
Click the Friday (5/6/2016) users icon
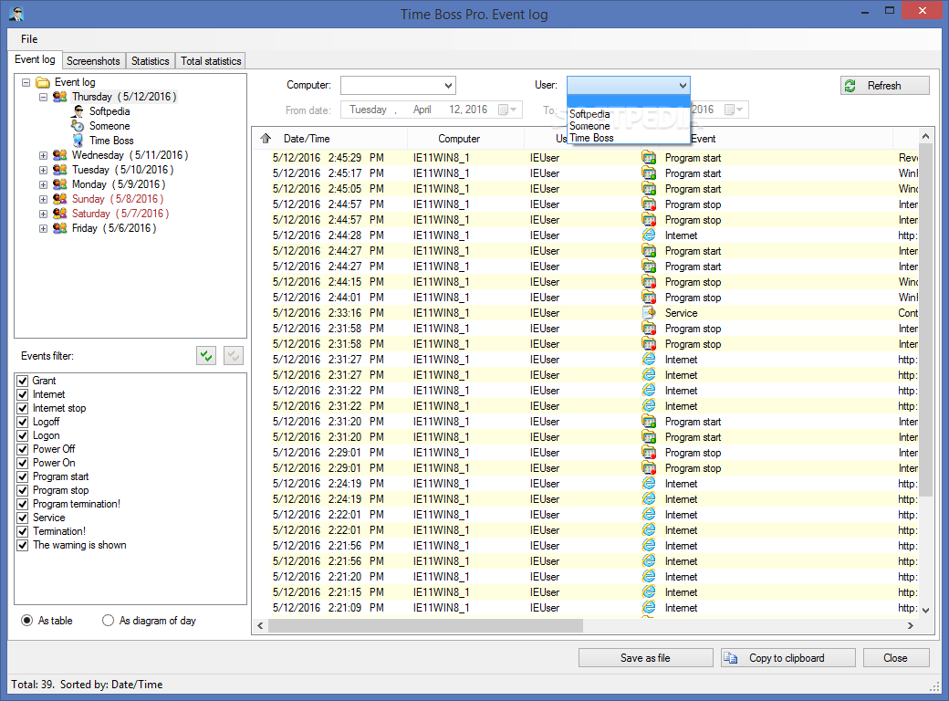point(60,228)
